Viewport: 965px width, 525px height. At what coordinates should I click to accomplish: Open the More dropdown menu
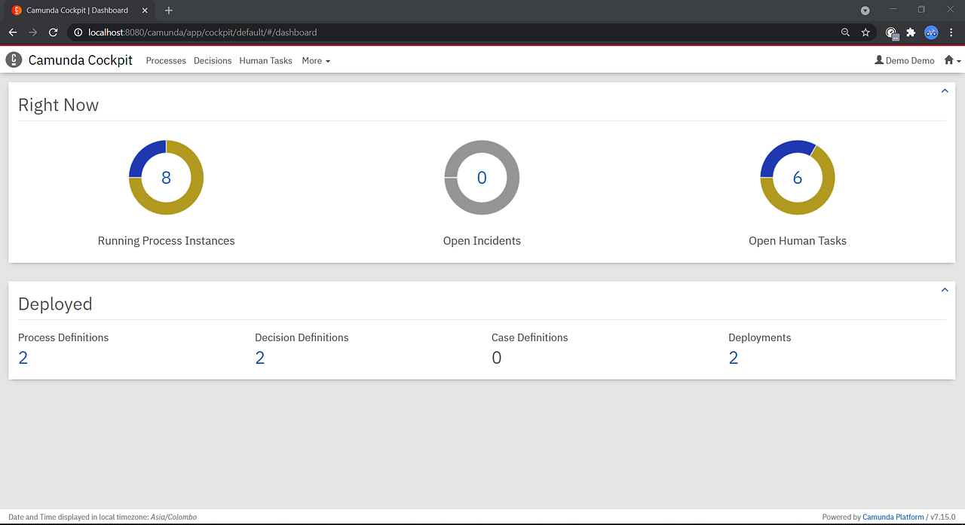click(315, 60)
